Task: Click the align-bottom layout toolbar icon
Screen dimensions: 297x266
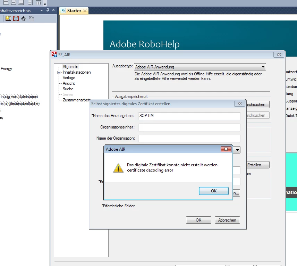Action: tap(21, 2)
